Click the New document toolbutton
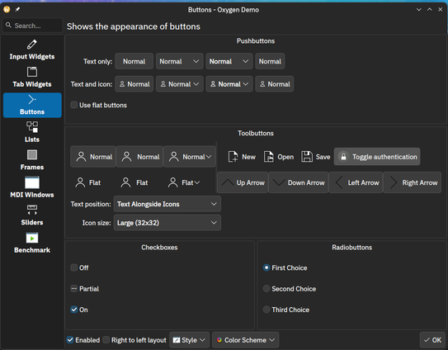 point(242,157)
